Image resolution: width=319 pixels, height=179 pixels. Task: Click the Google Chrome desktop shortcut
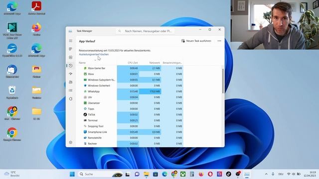pos(12,134)
